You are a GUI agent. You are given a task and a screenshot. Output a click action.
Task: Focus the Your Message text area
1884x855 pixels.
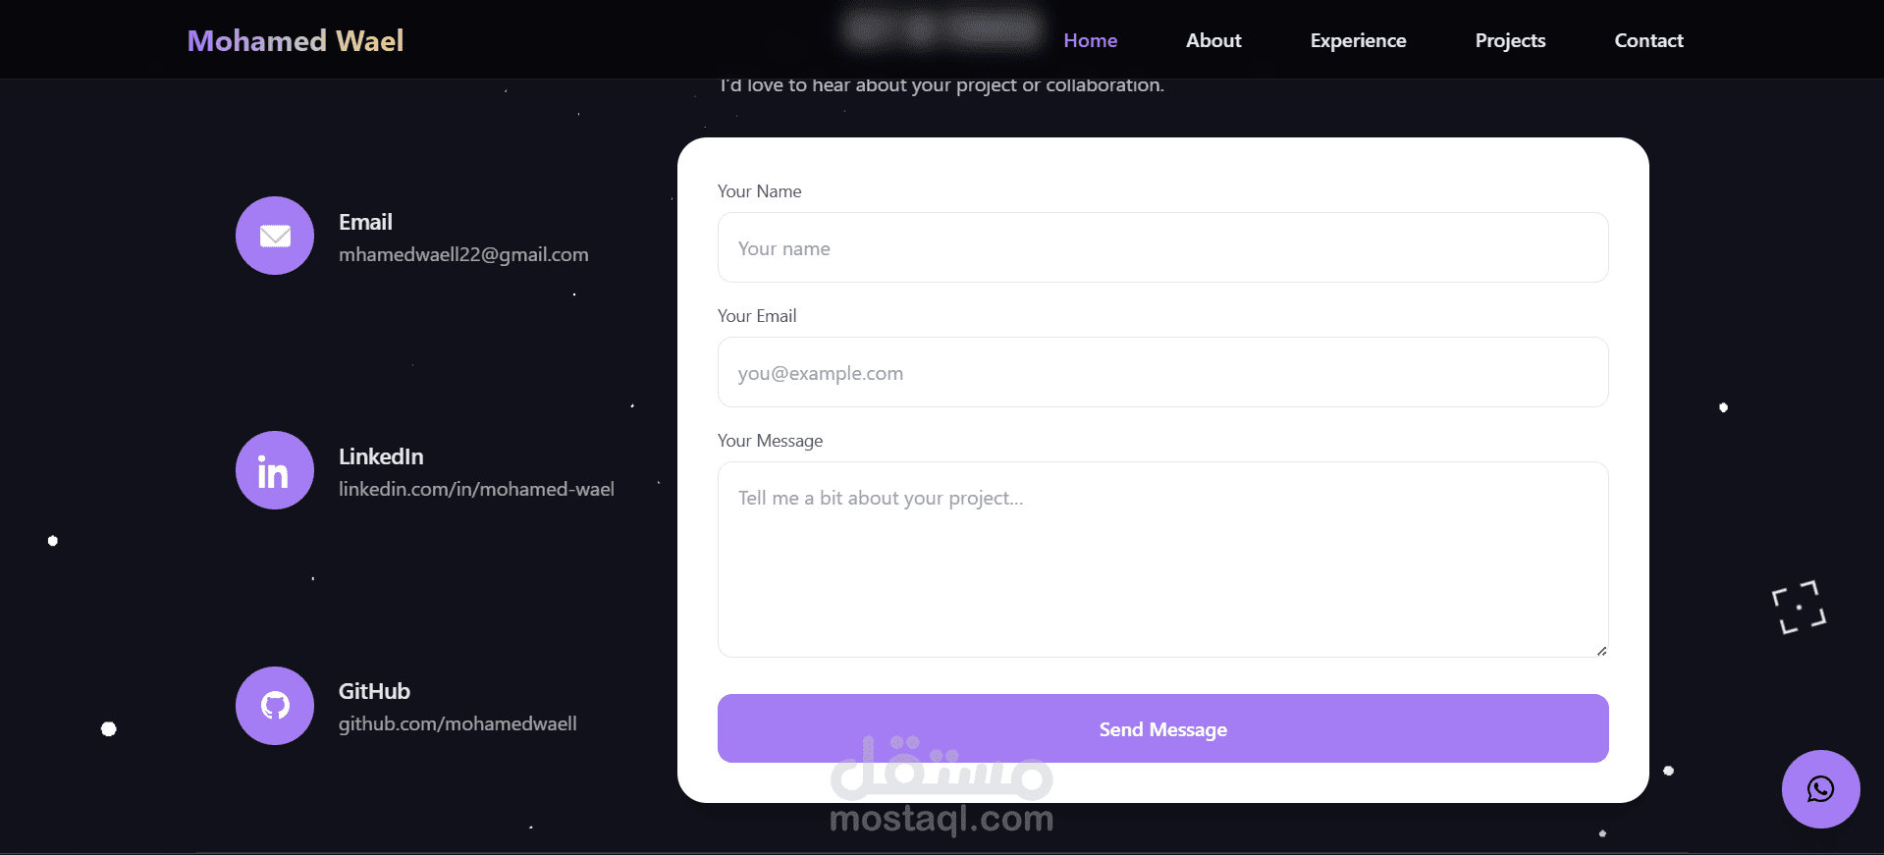click(1162, 560)
